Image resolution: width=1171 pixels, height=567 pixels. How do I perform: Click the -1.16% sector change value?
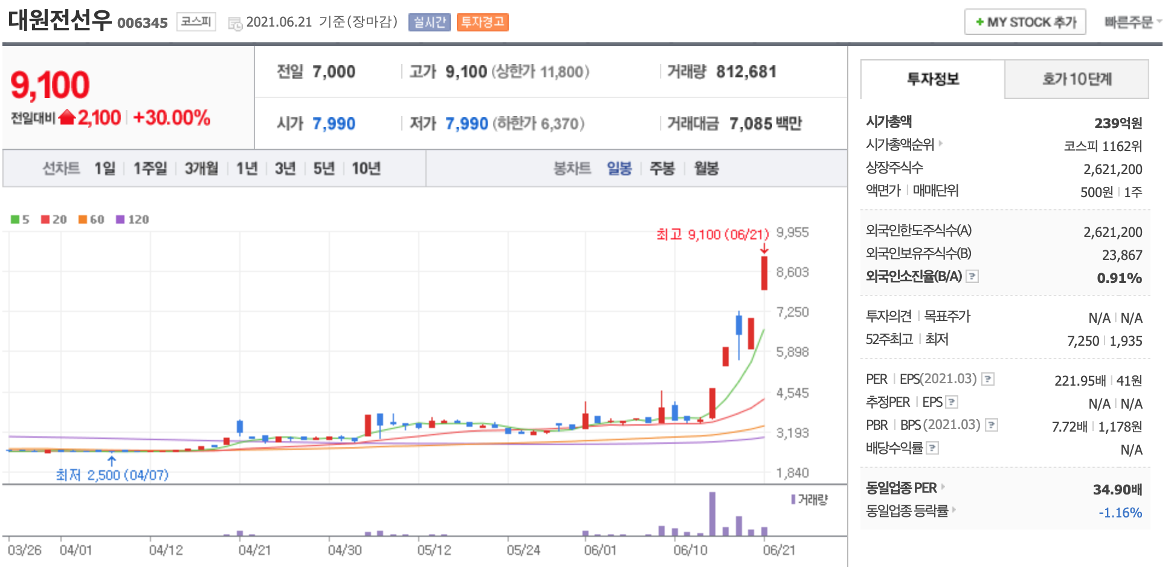tap(1120, 513)
